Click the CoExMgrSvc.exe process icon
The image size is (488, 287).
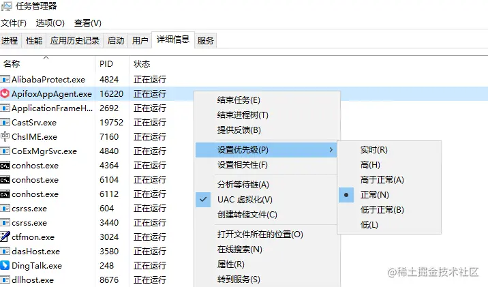(x=5, y=151)
